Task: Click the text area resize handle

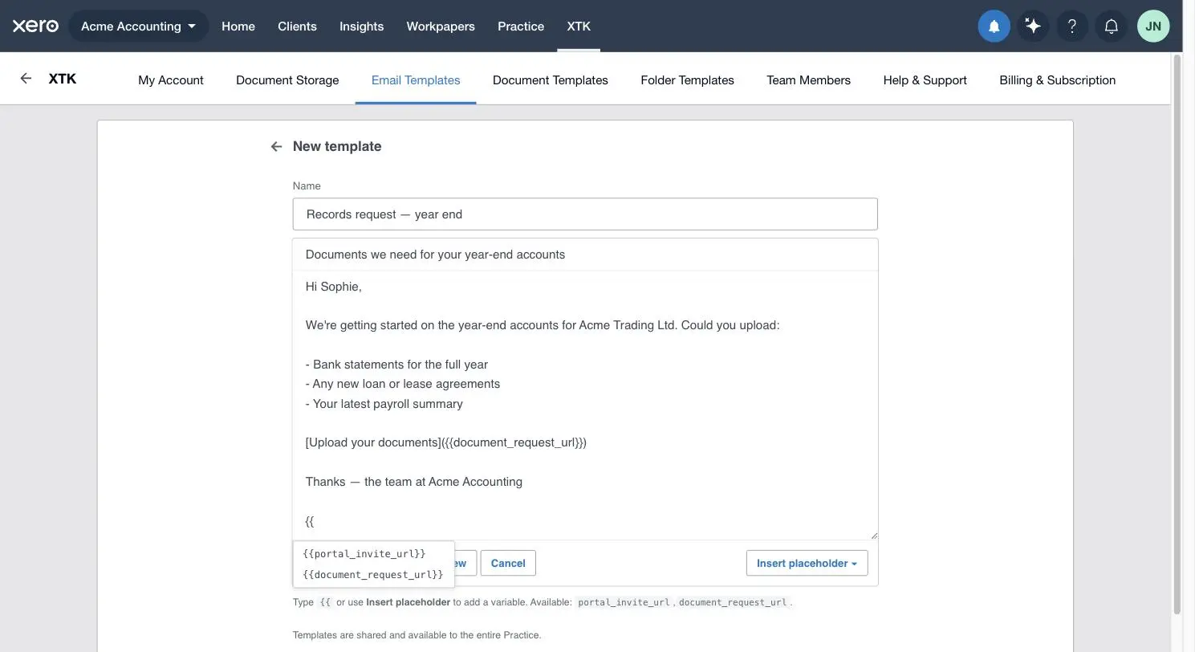Action: click(x=873, y=535)
